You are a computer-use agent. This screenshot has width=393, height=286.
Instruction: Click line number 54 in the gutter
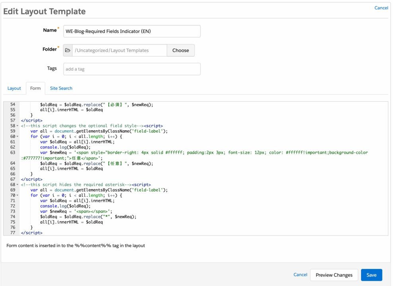pyautogui.click(x=12, y=104)
